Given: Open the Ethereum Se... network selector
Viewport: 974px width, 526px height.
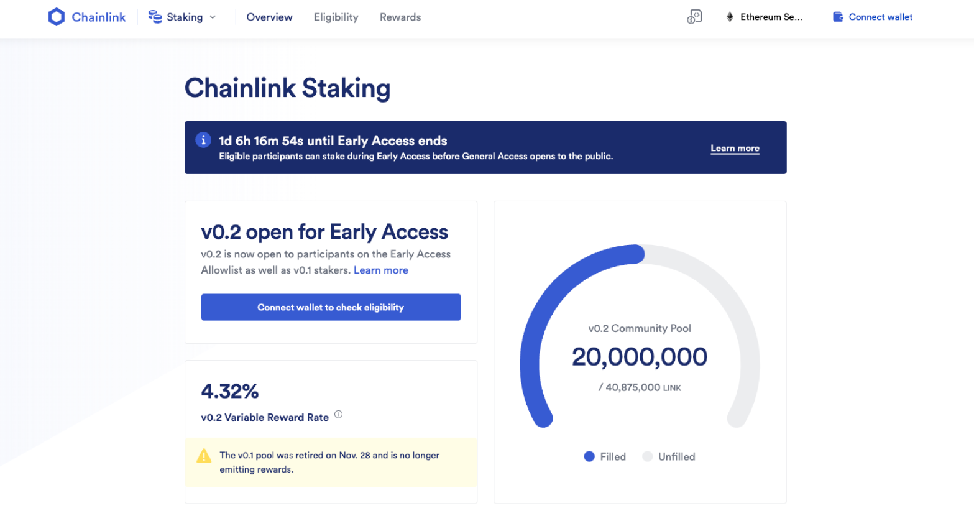Looking at the screenshot, I should point(765,17).
